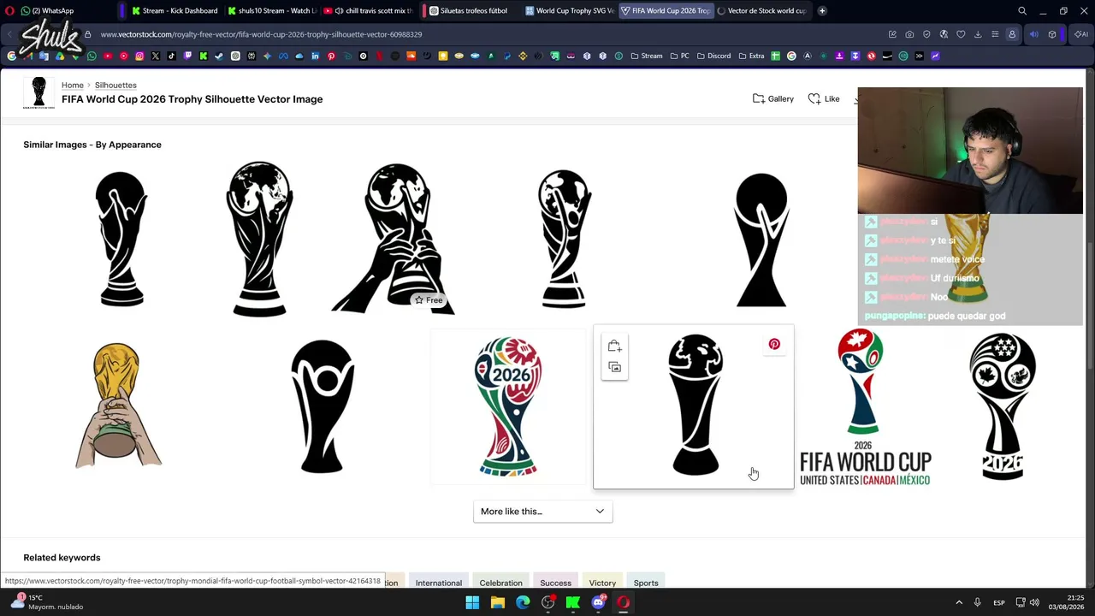
Task: Open the Stream bookmarks folder
Action: click(x=647, y=56)
